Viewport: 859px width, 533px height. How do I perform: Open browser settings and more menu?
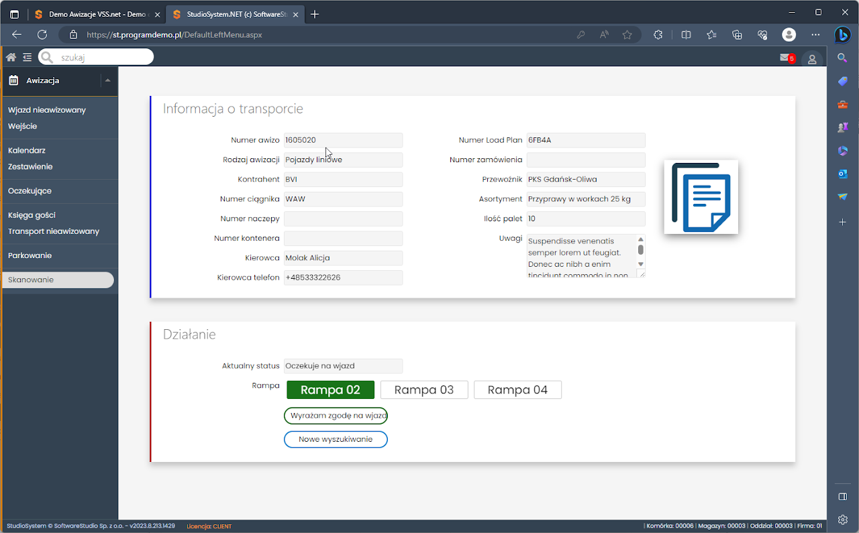click(815, 35)
